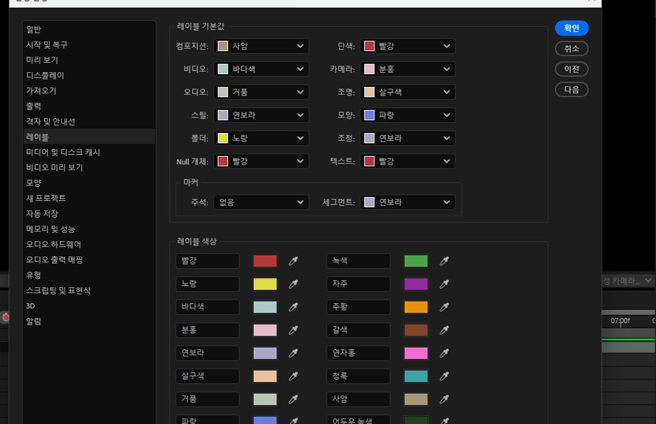Image resolution: width=656 pixels, height=424 pixels.
Task: Click the eyedropper beside 노랑 swatch
Action: coord(294,284)
